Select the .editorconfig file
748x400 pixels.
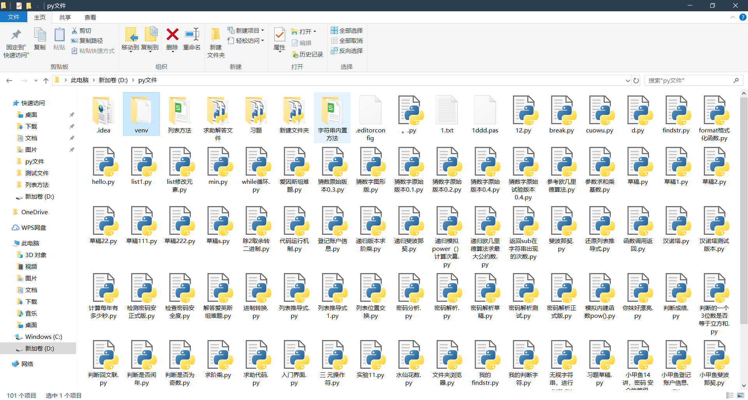coord(370,118)
